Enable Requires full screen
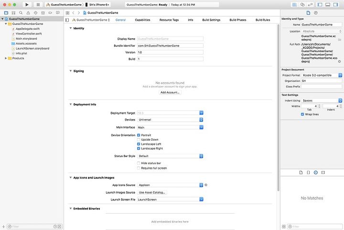The width and height of the screenshot is (344, 230). coord(139,168)
